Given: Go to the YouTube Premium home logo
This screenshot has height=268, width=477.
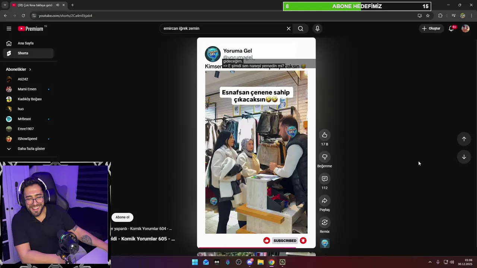Looking at the screenshot, I should click(x=31, y=29).
